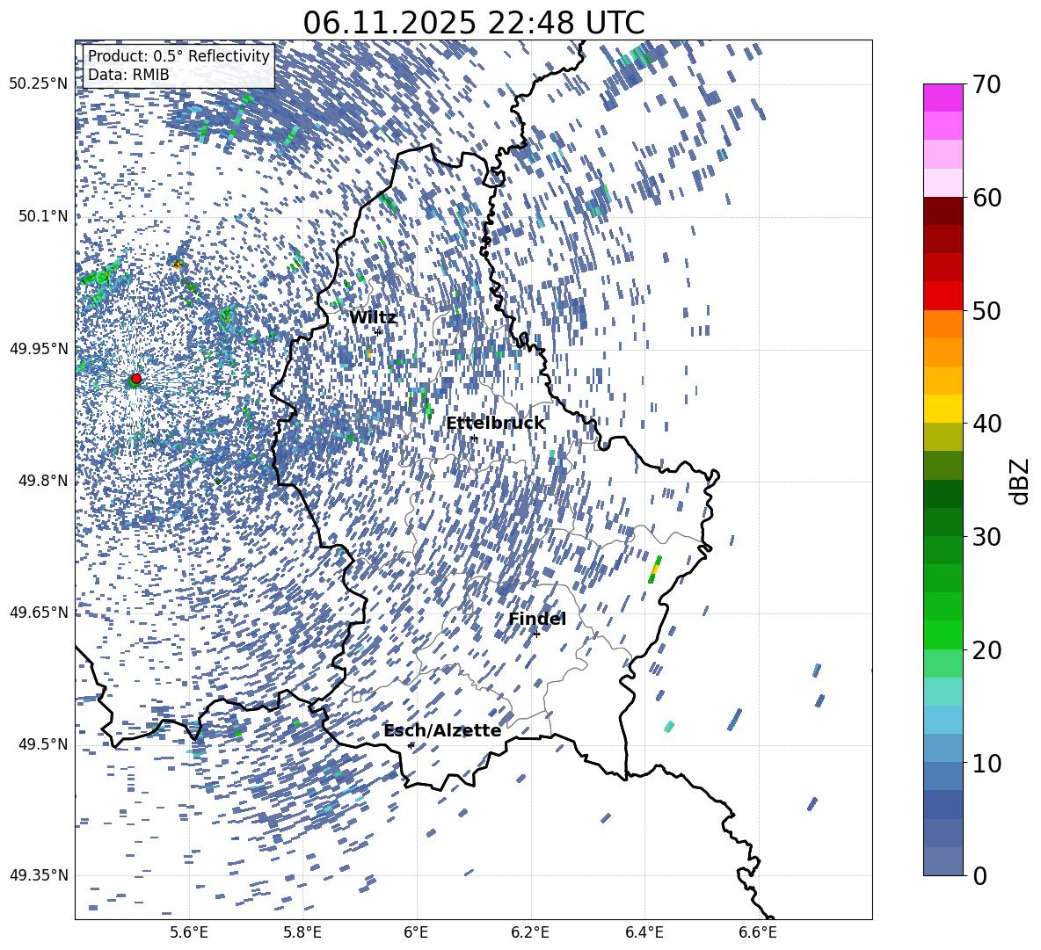This screenshot has width=1041, height=950.
Task: Select the Esch/Alzette city label
Action: 442,730
